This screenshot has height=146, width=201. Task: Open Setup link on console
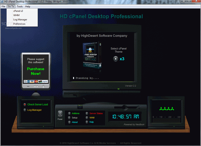pos(75,118)
